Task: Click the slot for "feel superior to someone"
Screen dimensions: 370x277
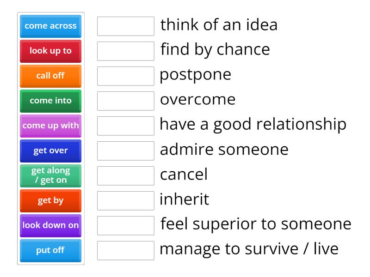Action: (125, 226)
